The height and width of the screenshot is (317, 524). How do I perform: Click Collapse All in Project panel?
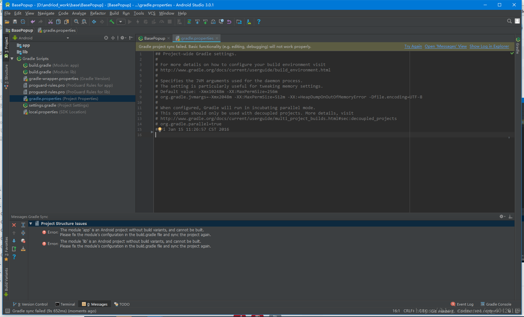pyautogui.click(x=113, y=38)
